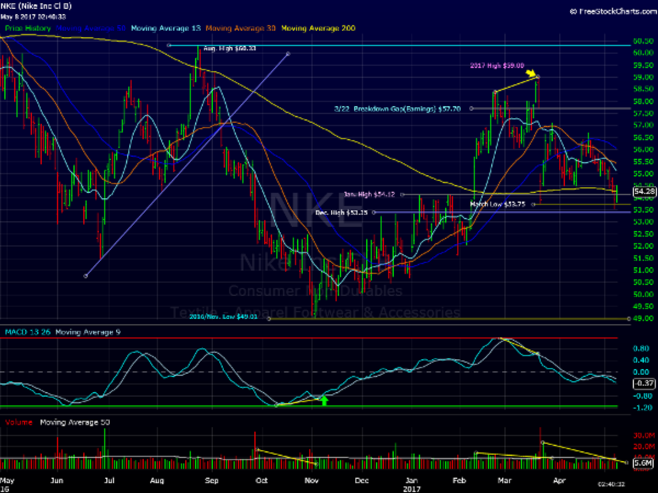658x493 pixels.
Task: Click the upper endpoint handle of the purple trendline
Action: [x=288, y=54]
